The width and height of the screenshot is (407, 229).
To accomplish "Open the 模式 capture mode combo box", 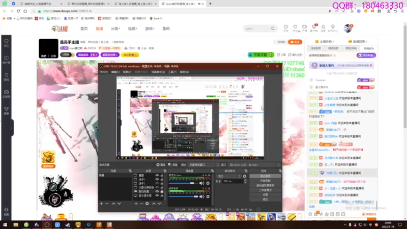I will coord(204,165).
